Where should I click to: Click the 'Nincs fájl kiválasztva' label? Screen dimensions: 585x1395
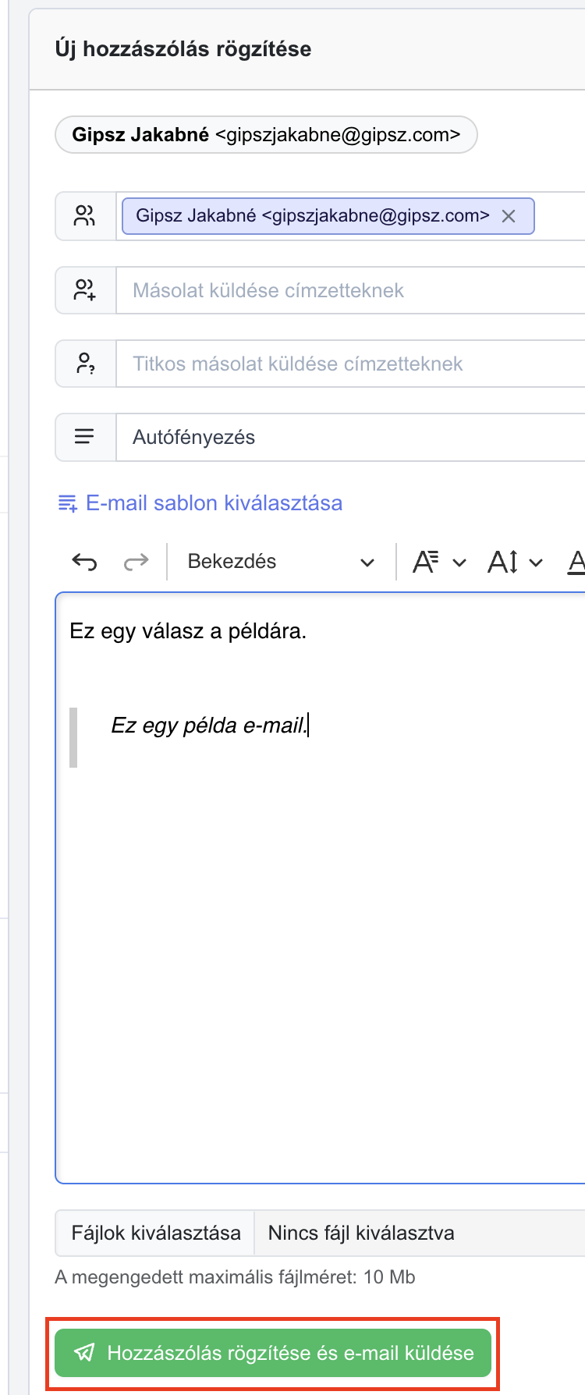click(x=361, y=1233)
